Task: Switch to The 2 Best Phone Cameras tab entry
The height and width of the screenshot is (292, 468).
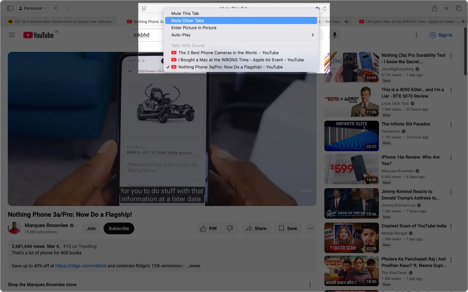Action: point(241,53)
